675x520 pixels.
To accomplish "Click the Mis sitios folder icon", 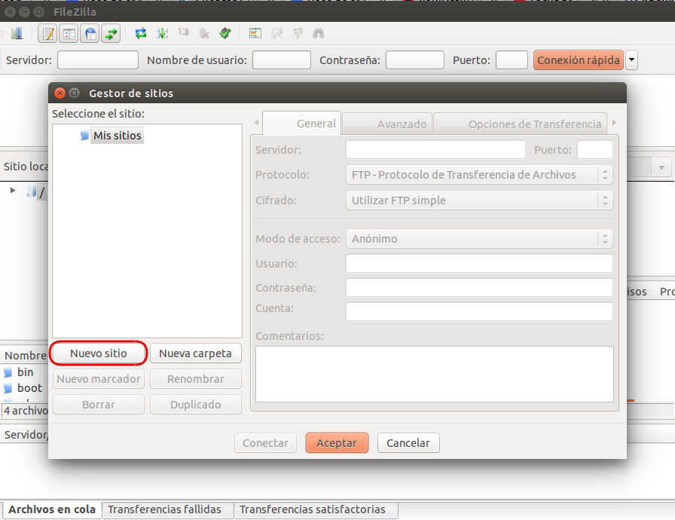I will [84, 135].
